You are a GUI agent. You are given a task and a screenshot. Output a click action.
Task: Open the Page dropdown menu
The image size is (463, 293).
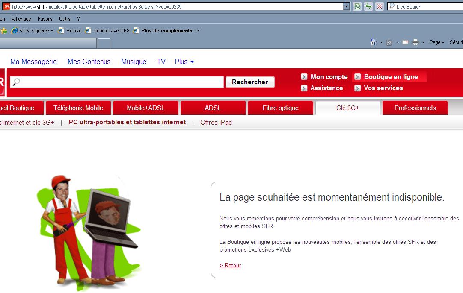click(x=437, y=42)
